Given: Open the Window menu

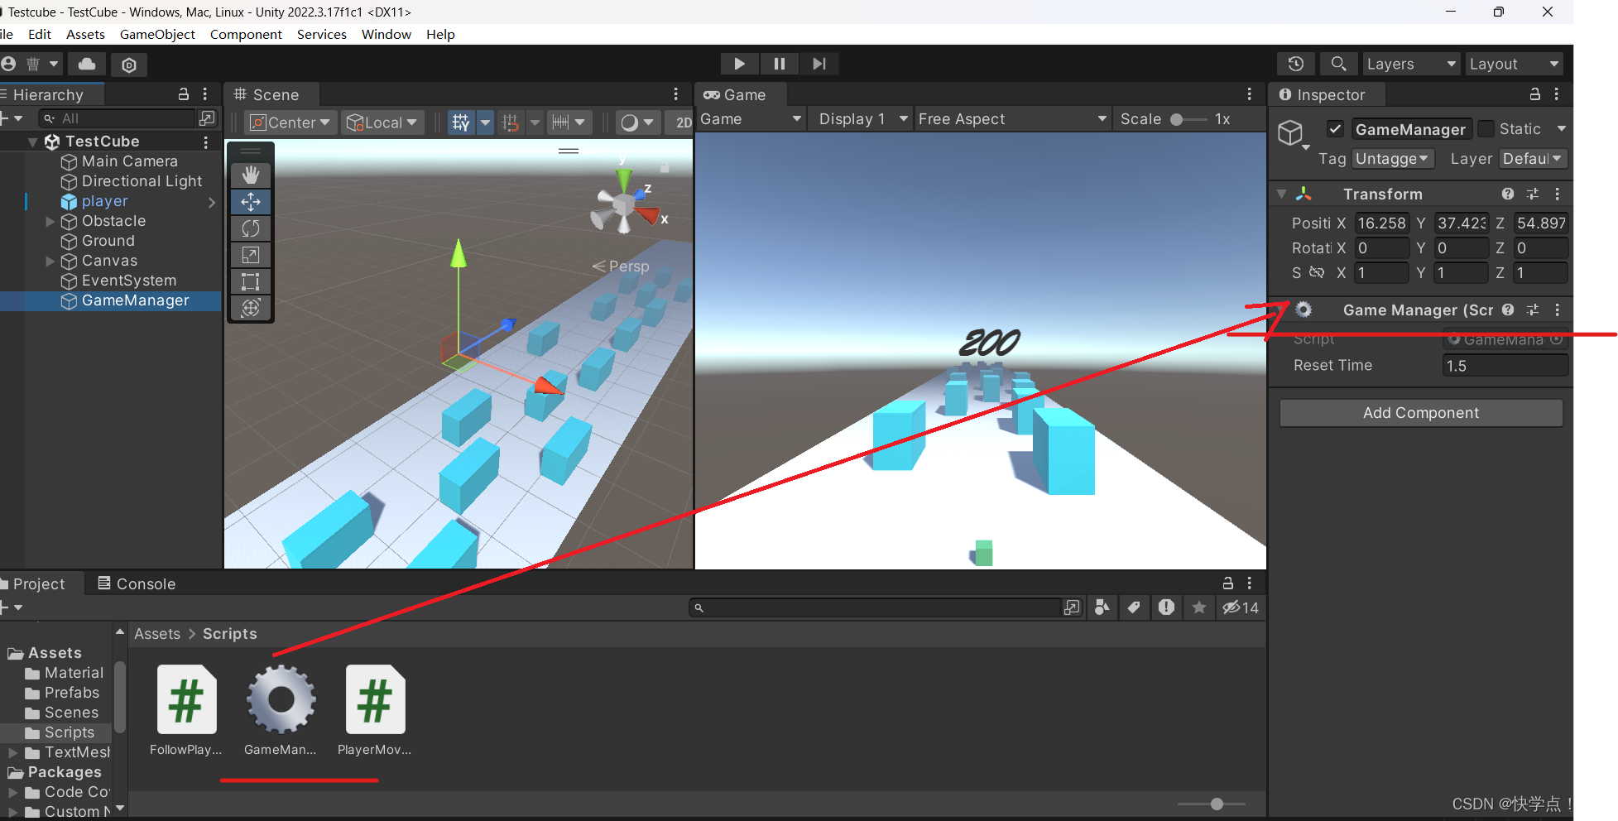Looking at the screenshot, I should [386, 34].
